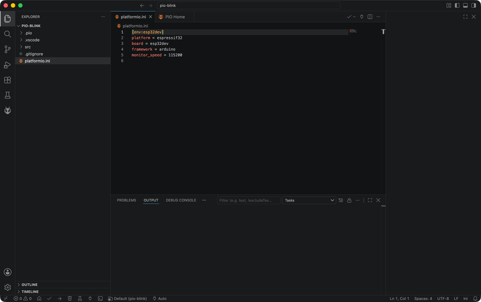The width and height of the screenshot is (481, 302).
Task: Go back using title bar arrow
Action: pos(142,5)
